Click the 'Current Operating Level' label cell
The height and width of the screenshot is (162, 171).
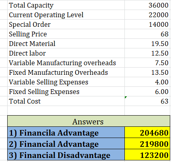(66, 15)
